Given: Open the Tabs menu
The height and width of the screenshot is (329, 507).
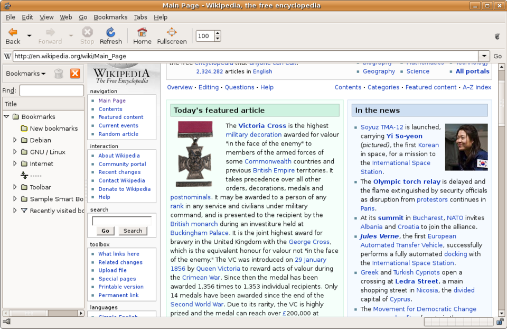Looking at the screenshot, I should click(x=140, y=17).
